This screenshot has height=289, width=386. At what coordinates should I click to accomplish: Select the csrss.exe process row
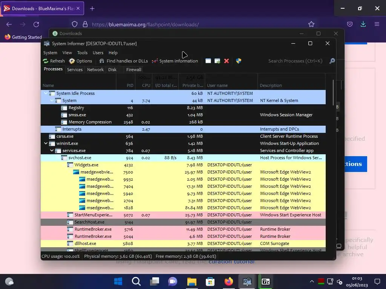point(183,136)
